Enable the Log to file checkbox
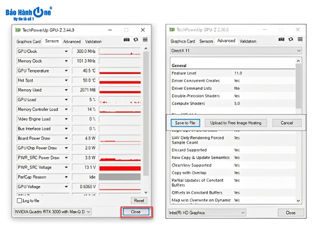 [x=19, y=201]
